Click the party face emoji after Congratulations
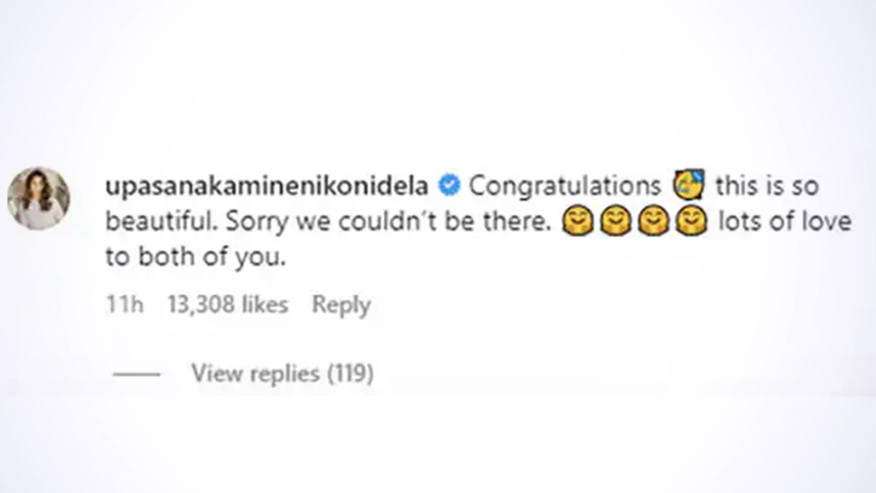Viewport: 876px width, 493px height. pos(688,186)
